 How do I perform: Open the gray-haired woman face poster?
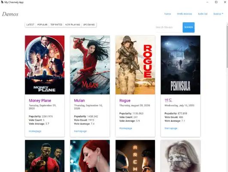(180, 156)
